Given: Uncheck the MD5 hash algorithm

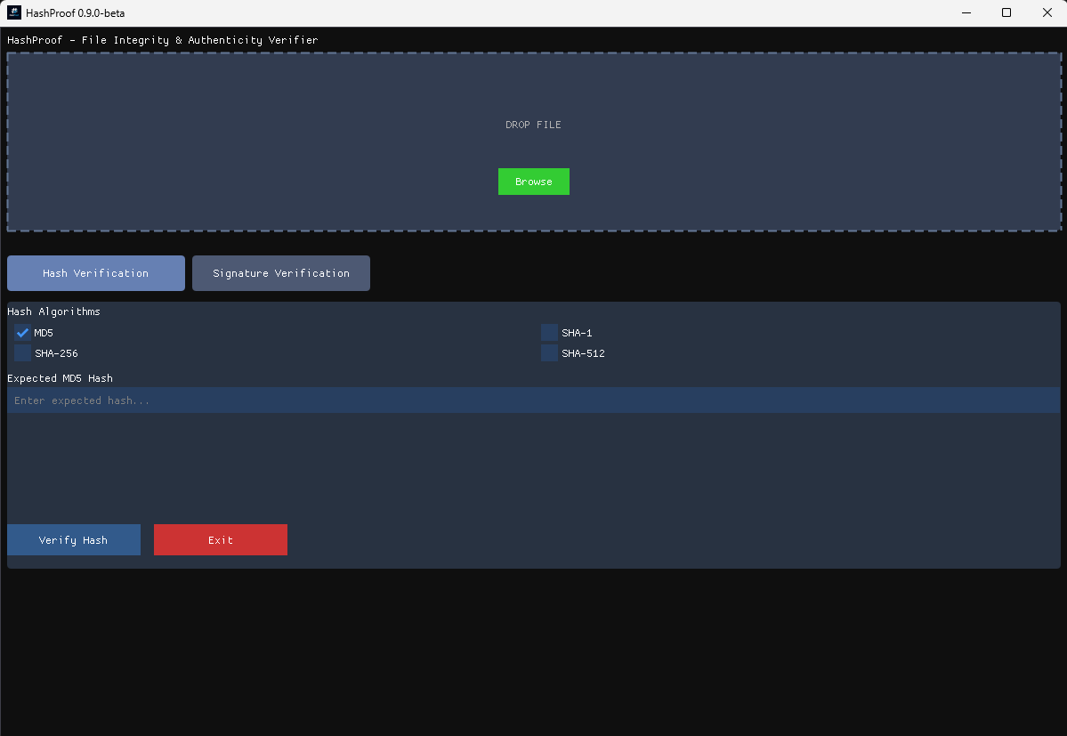Looking at the screenshot, I should coord(22,332).
